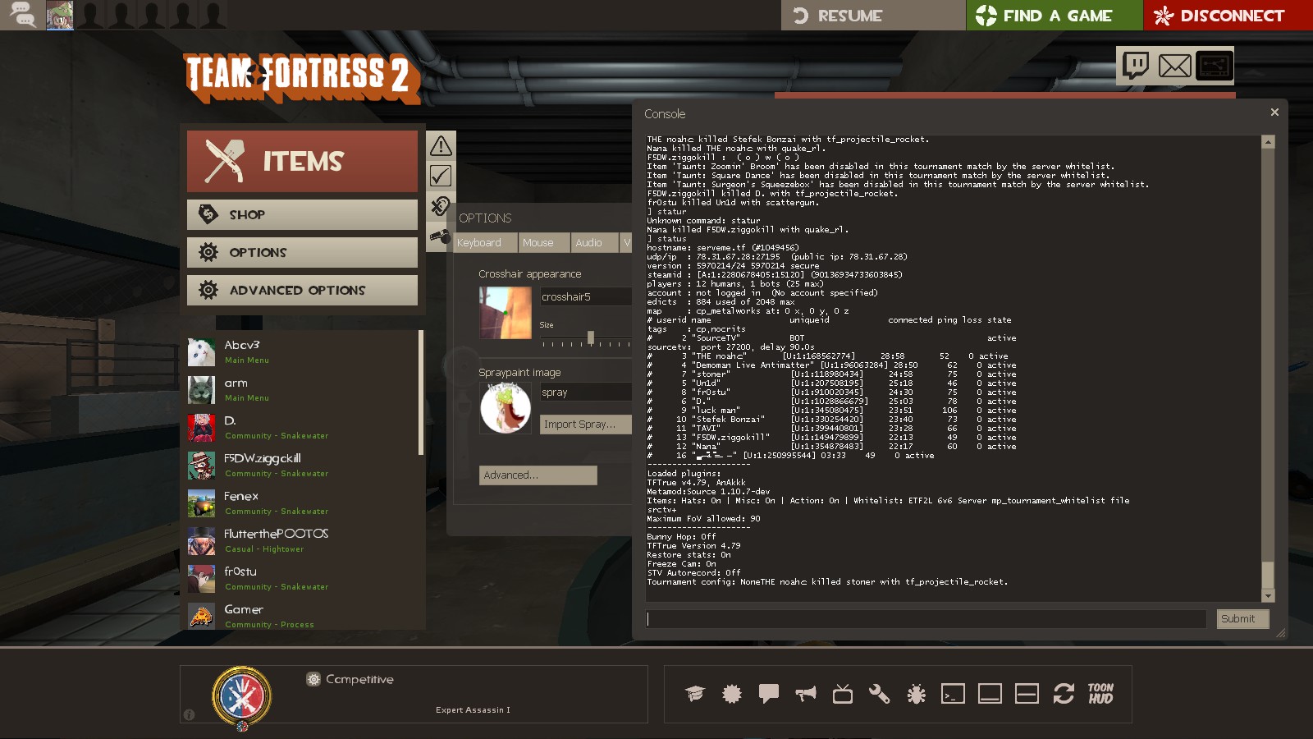This screenshot has width=1313, height=739.
Task: Click the bug report icon
Action: pos(916,694)
